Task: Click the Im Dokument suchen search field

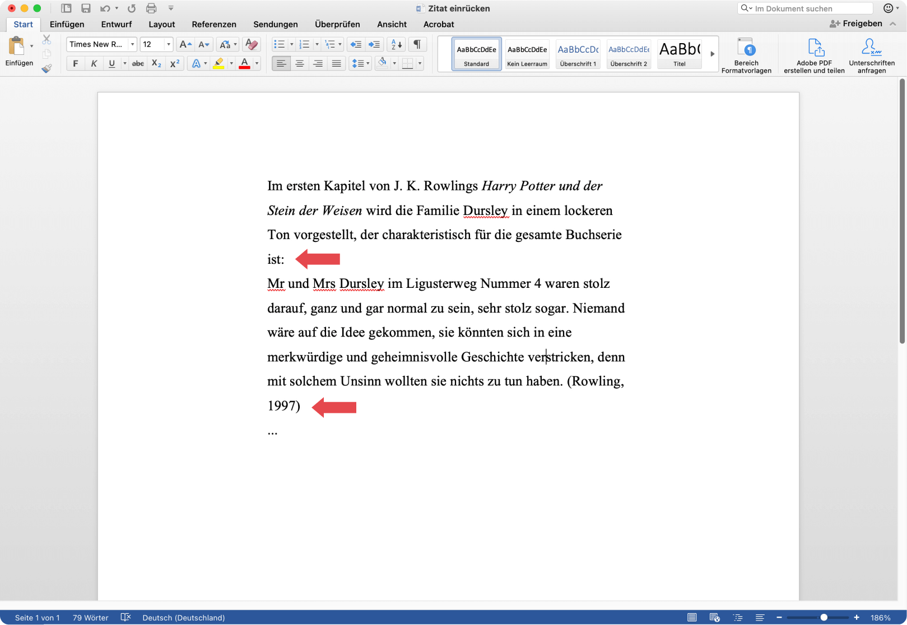Action: click(805, 8)
